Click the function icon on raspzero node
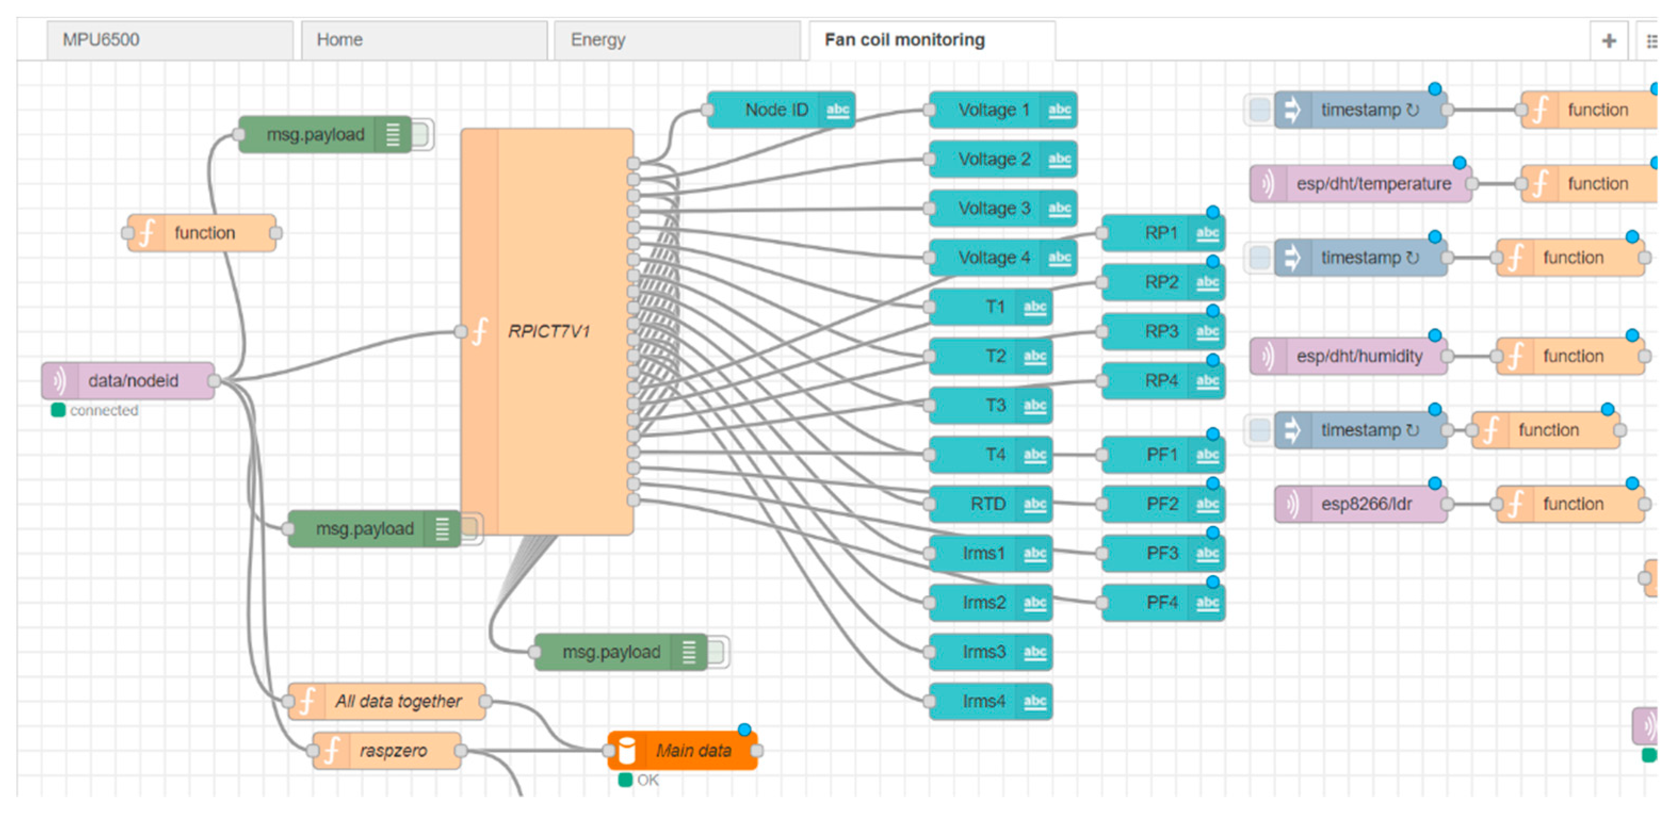This screenshot has height=819, width=1679. (332, 751)
